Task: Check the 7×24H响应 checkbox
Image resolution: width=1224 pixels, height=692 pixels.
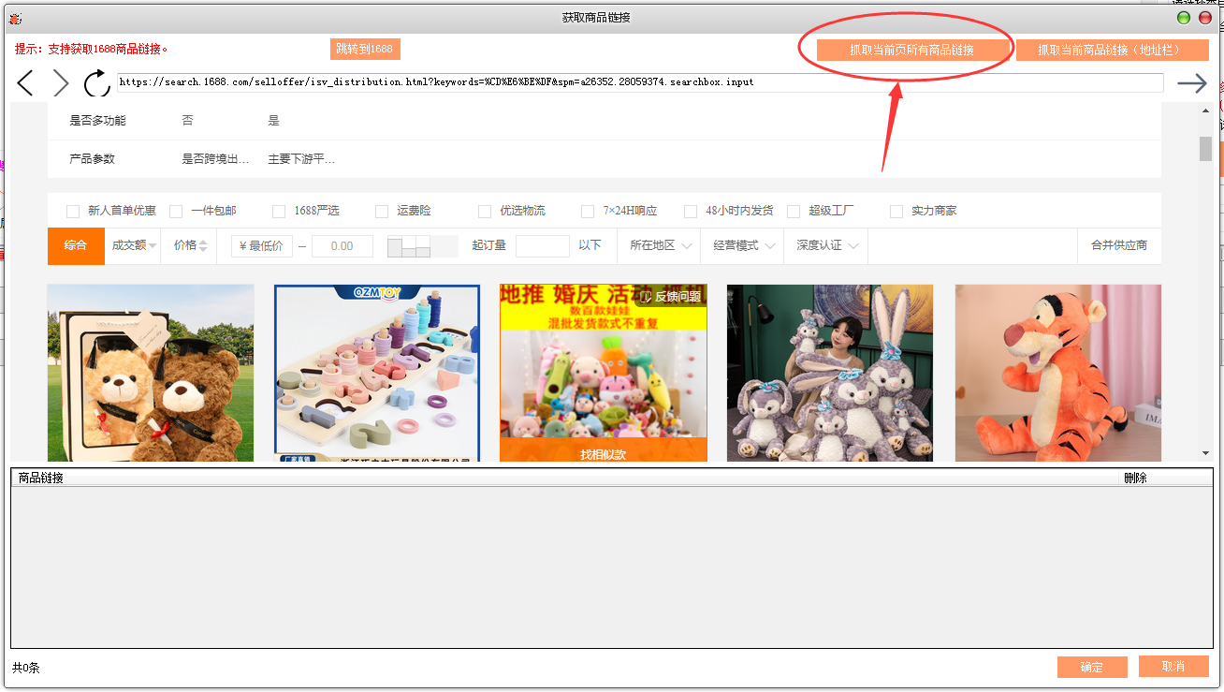Action: (x=588, y=212)
